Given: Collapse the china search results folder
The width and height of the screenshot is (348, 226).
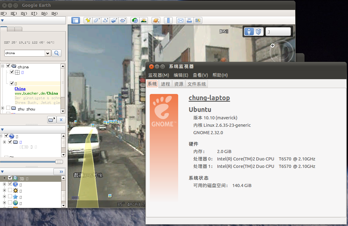Looking at the screenshot, I should click(3, 66).
